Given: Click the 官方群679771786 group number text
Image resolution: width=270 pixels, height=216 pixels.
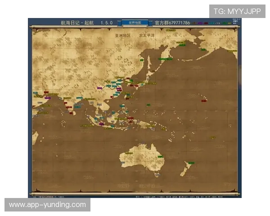Looking at the screenshot, I should (172, 22).
